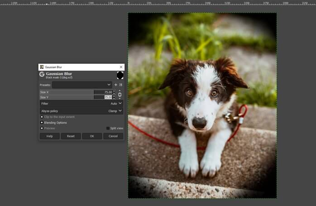Save settings as preset with plus icon
Screen dimensions: 316x206
tap(115, 85)
